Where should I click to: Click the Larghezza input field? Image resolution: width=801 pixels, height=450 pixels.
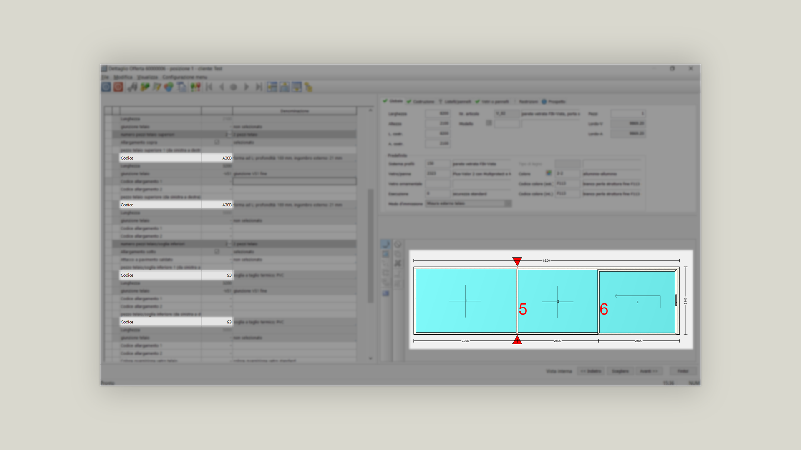pos(438,113)
